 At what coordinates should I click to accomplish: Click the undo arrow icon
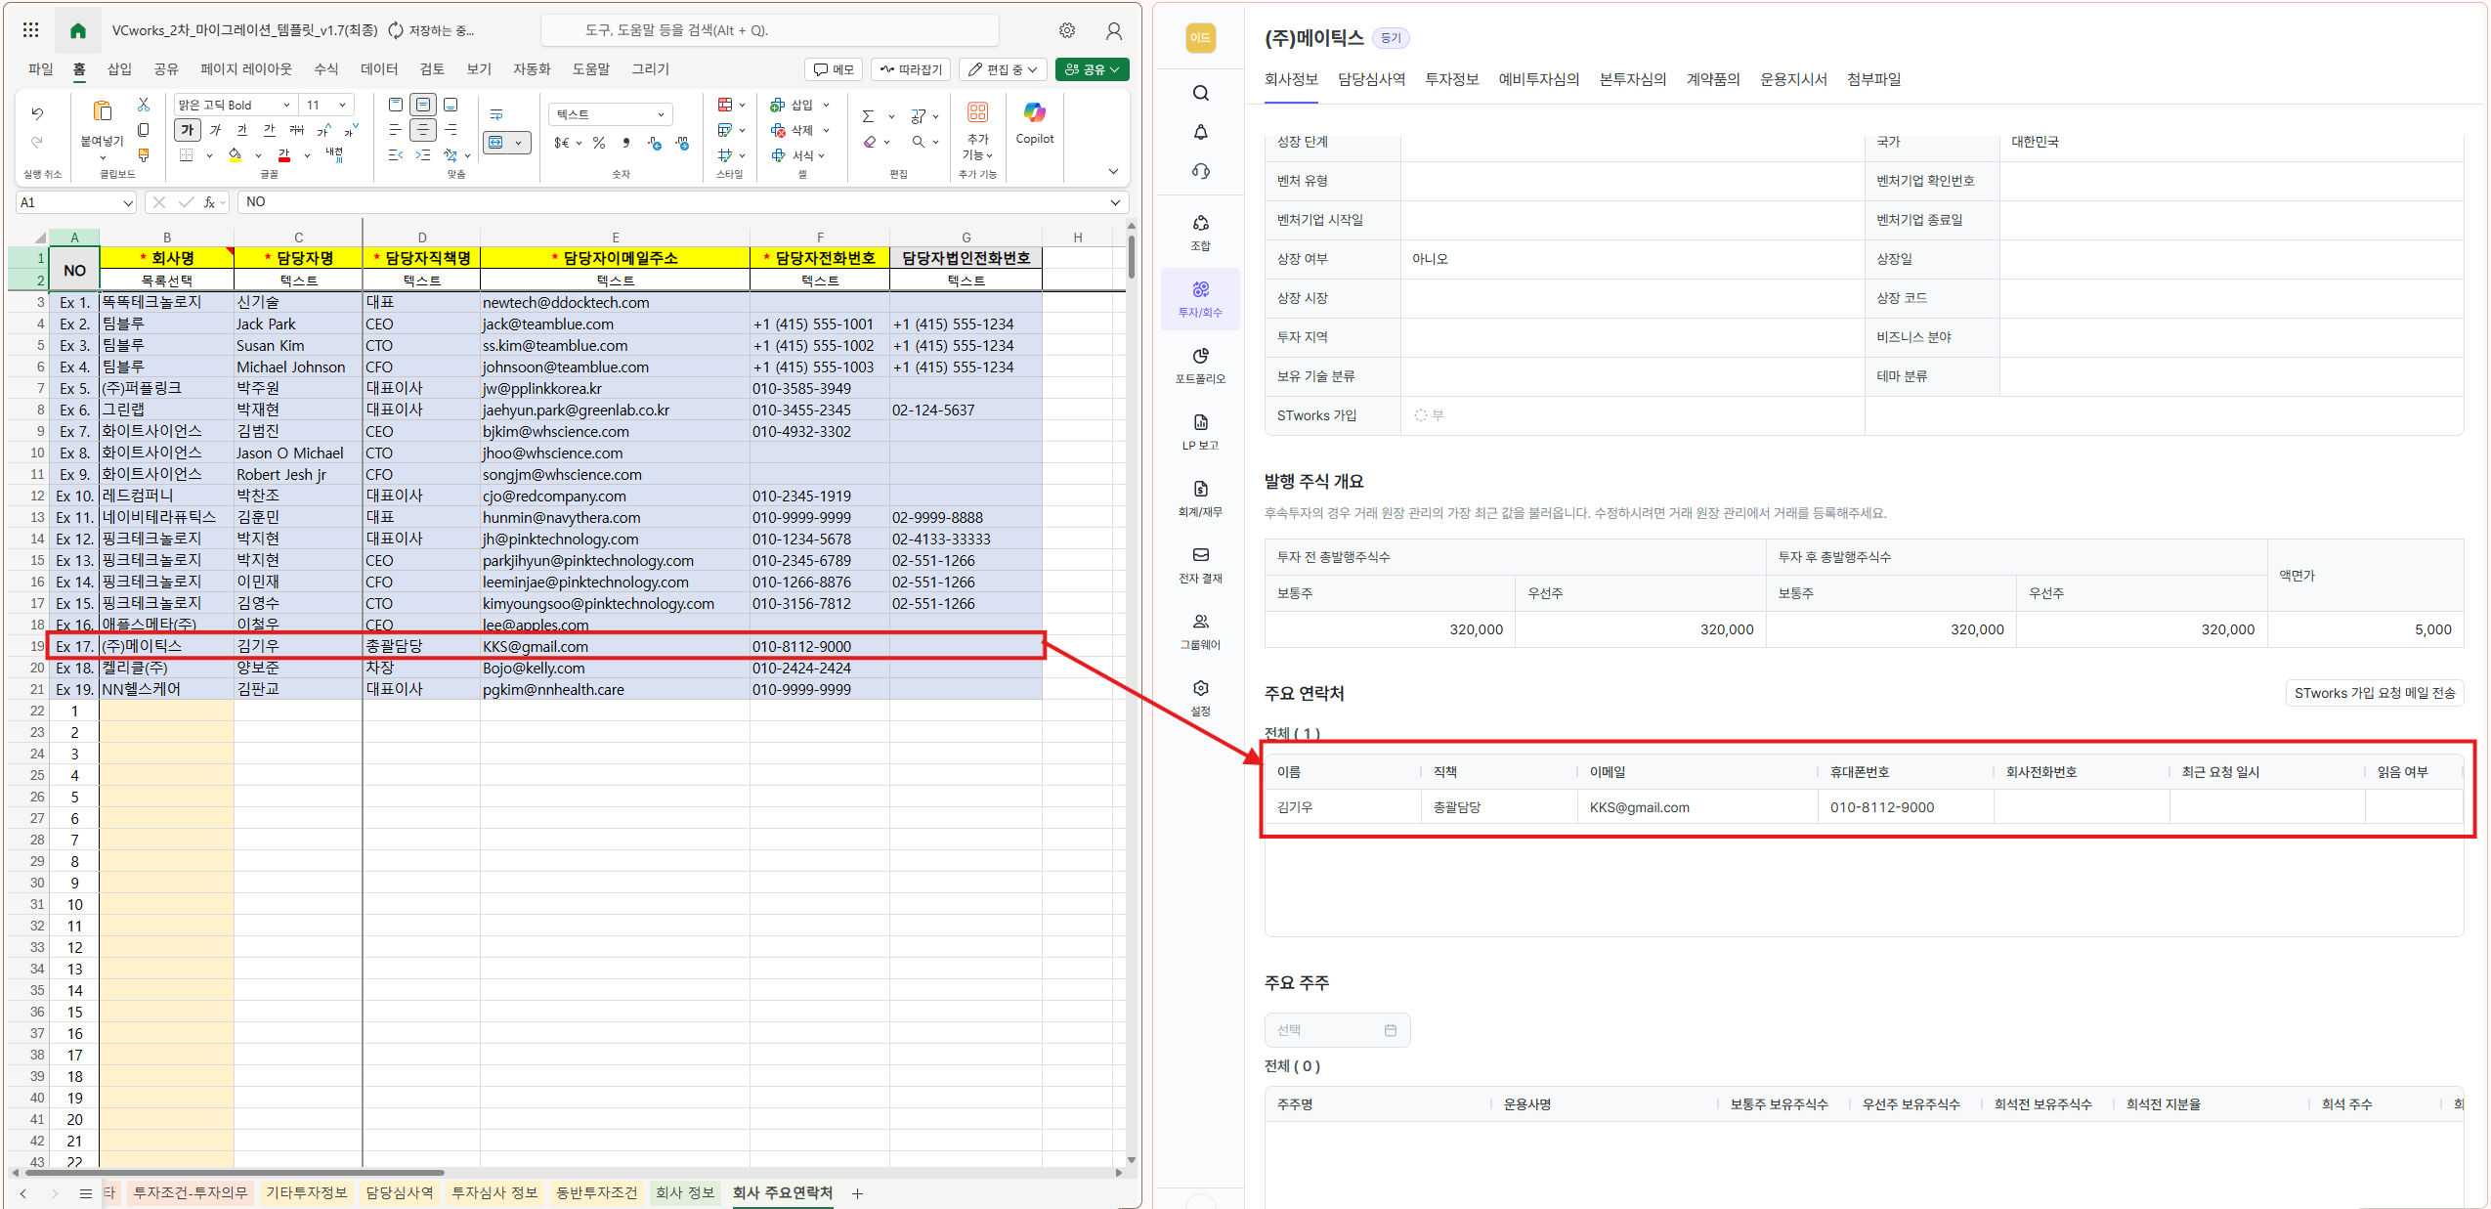click(37, 113)
